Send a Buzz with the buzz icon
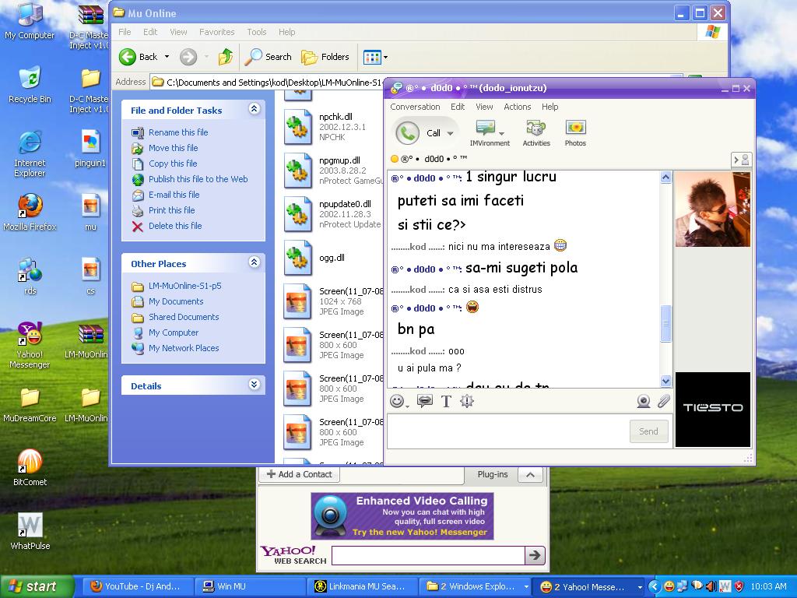Image resolution: width=797 pixels, height=598 pixels. click(x=467, y=401)
